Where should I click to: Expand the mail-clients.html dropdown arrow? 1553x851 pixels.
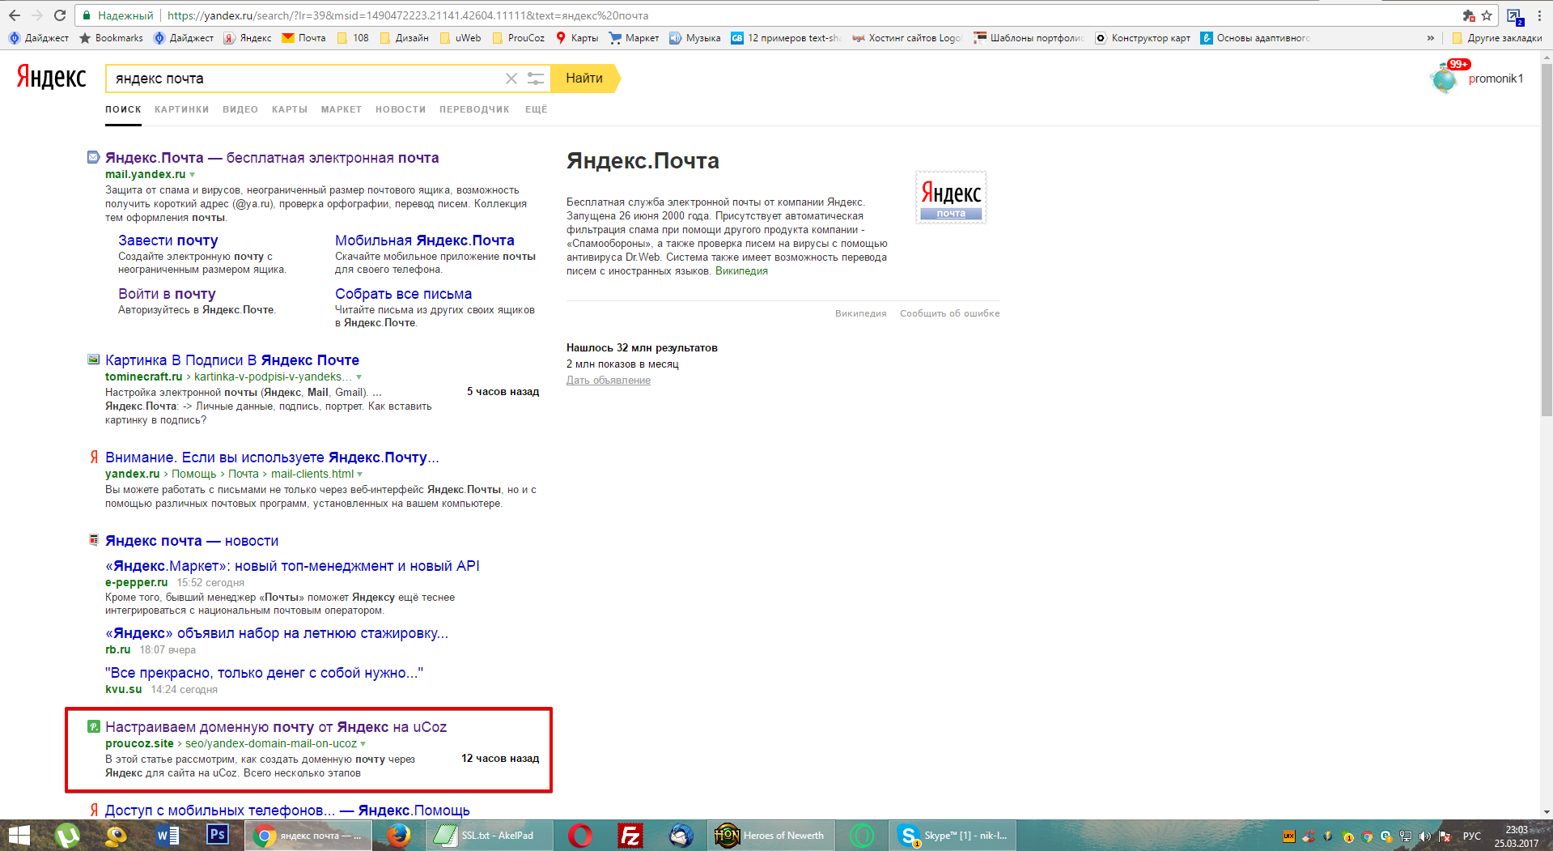click(x=360, y=474)
